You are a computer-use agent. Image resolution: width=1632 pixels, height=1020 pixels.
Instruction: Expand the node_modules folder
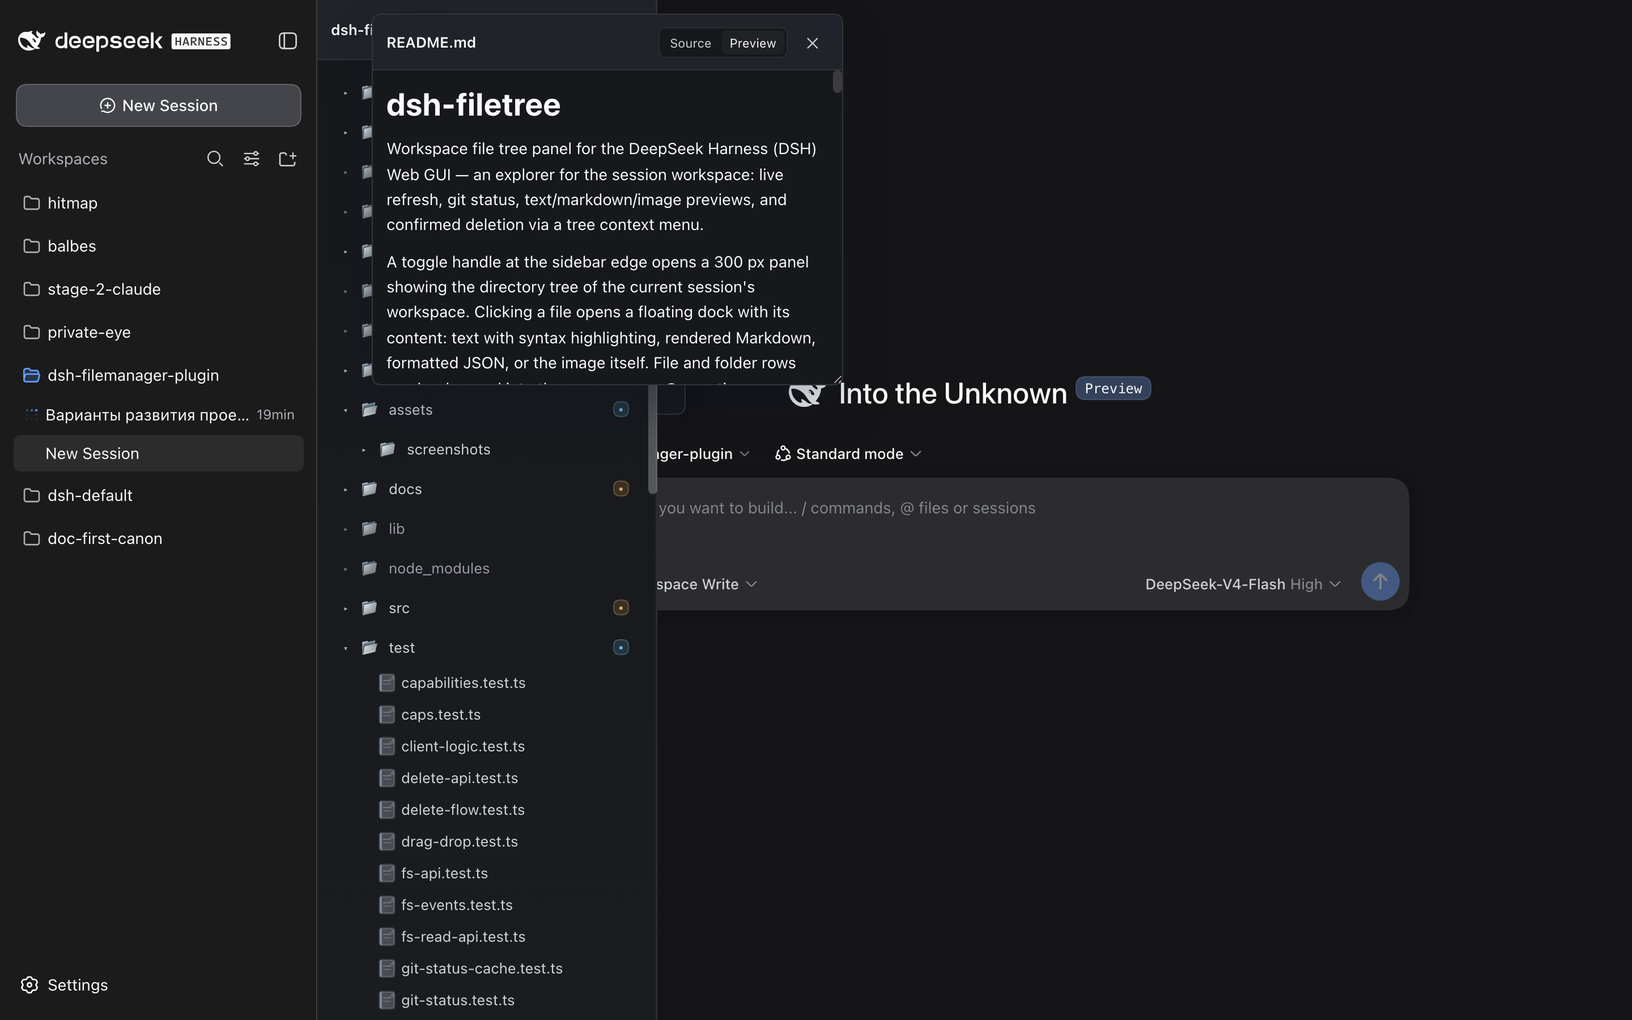pos(346,569)
